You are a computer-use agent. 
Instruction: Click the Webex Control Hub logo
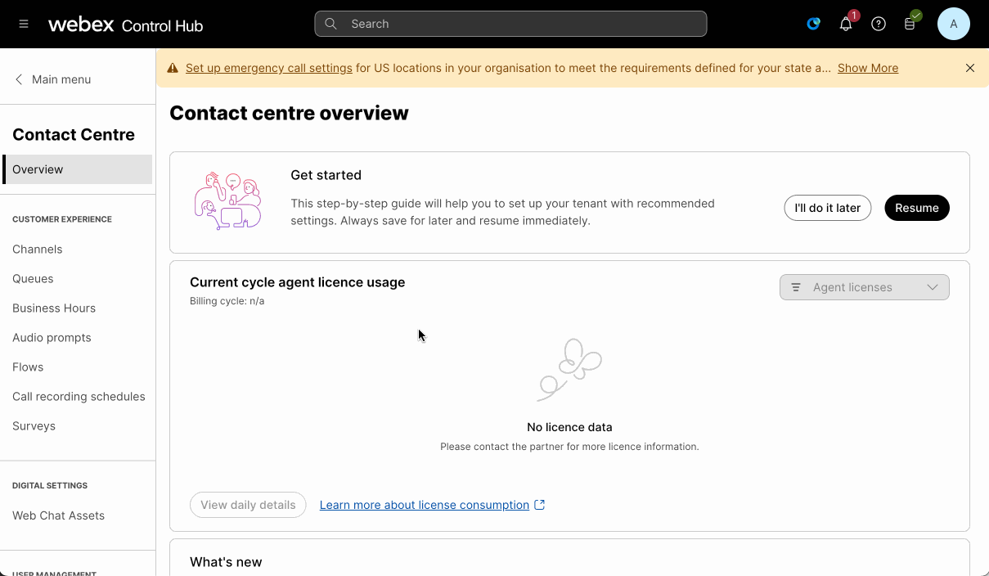point(125,25)
